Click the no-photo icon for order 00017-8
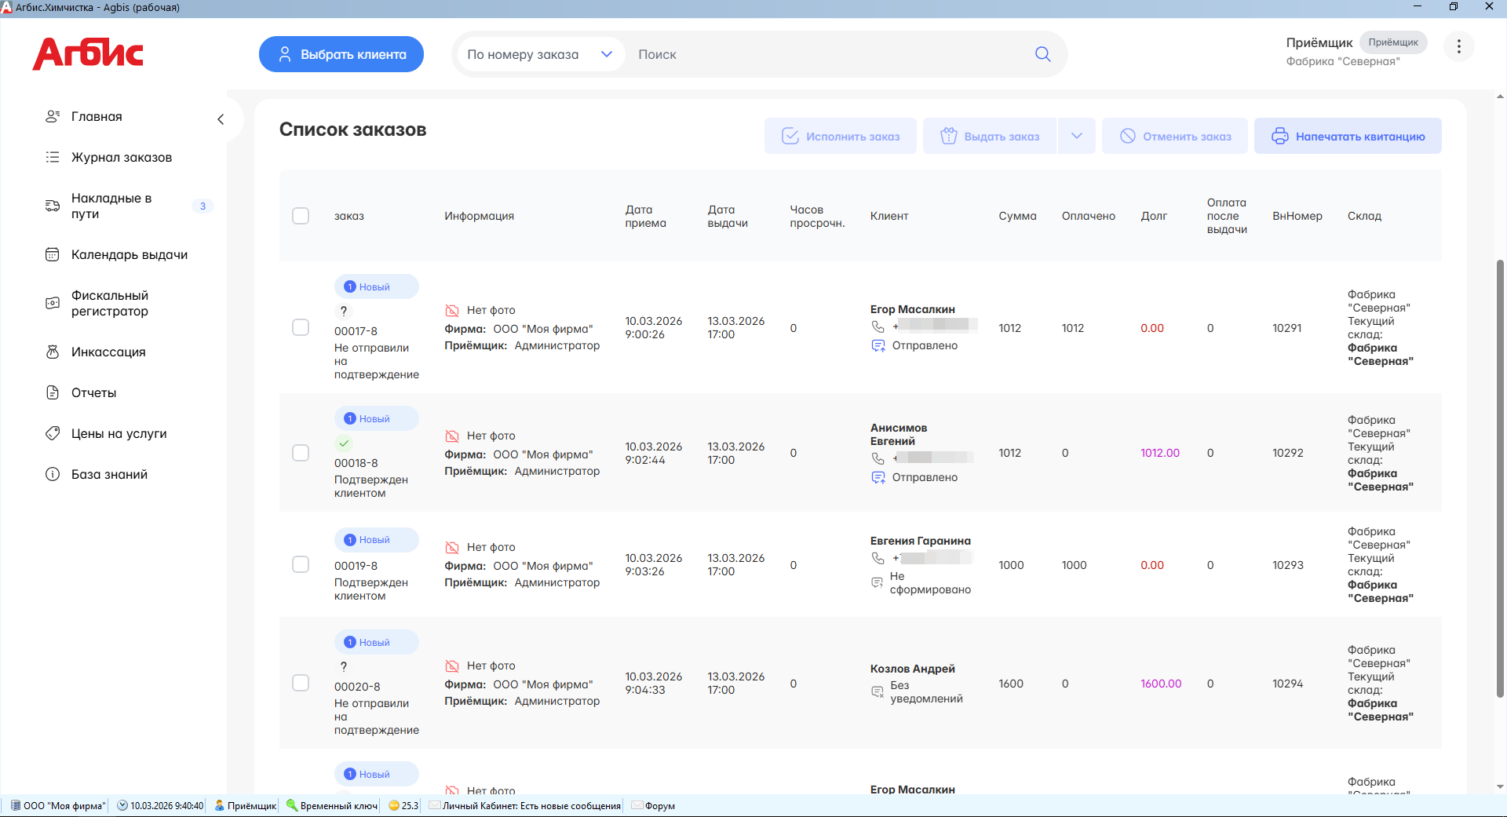The image size is (1507, 817). point(452,310)
